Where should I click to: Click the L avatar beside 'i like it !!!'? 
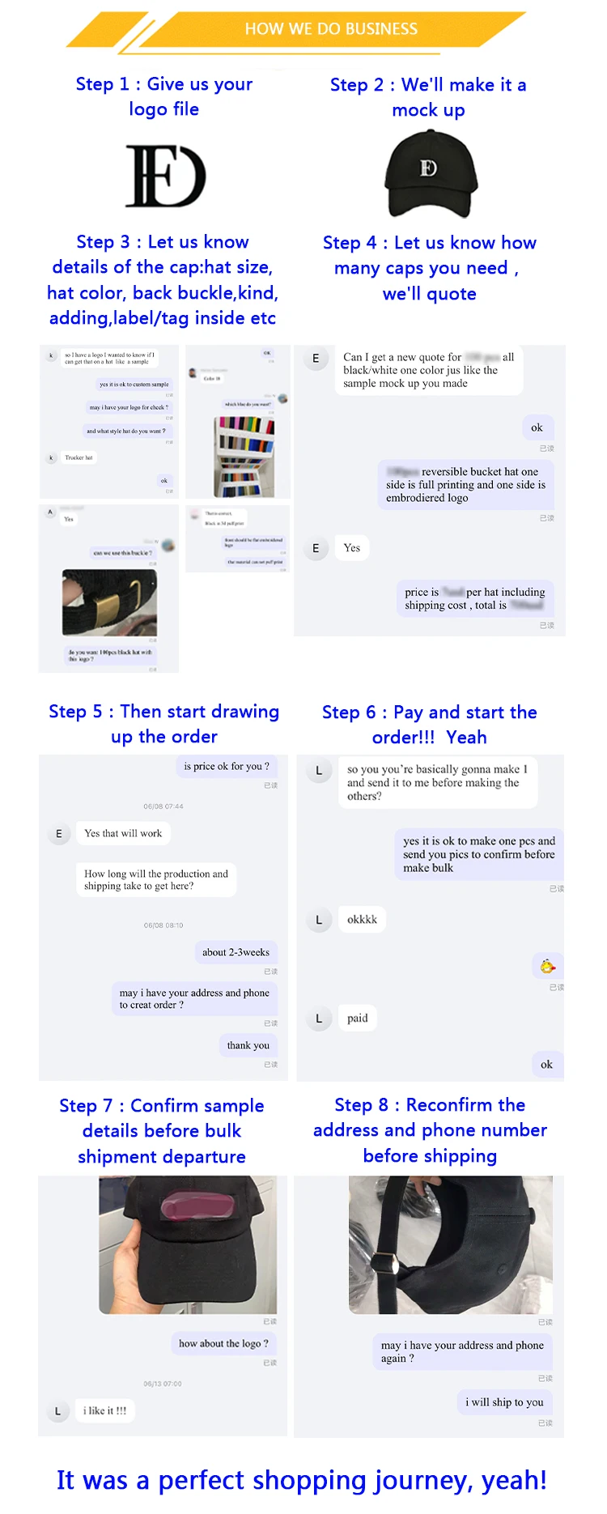pos(57,1411)
